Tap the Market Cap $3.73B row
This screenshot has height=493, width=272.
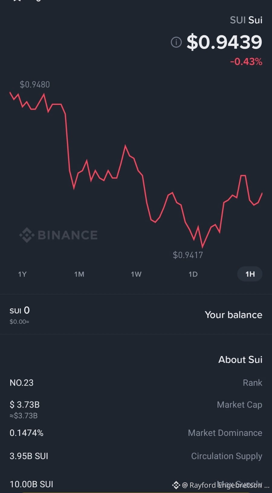(136, 409)
